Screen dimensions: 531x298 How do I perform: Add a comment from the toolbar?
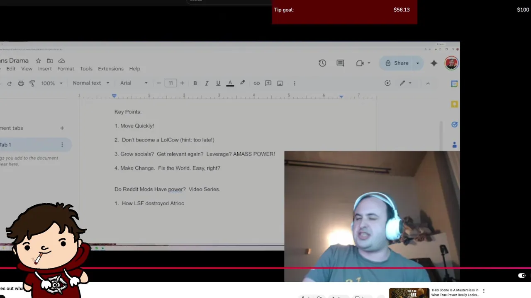click(x=268, y=83)
